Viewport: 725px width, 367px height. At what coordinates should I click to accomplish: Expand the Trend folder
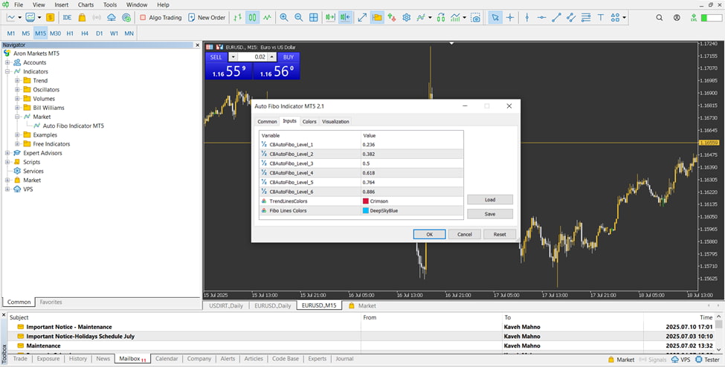point(17,80)
